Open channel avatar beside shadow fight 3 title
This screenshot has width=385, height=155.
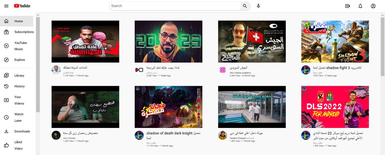tap(306, 70)
